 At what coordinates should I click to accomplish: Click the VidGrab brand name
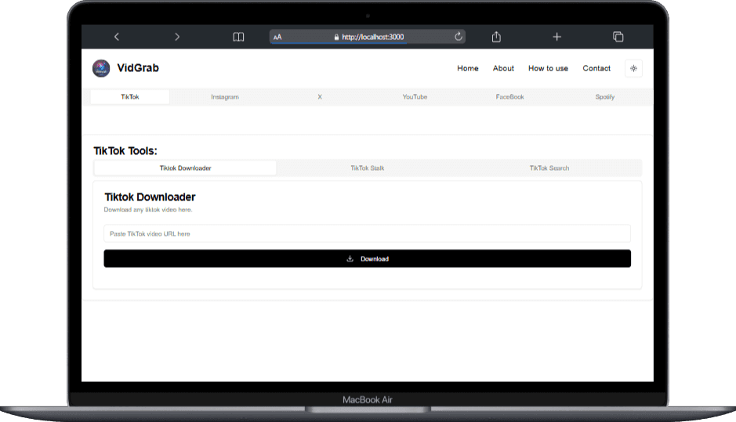tap(138, 68)
